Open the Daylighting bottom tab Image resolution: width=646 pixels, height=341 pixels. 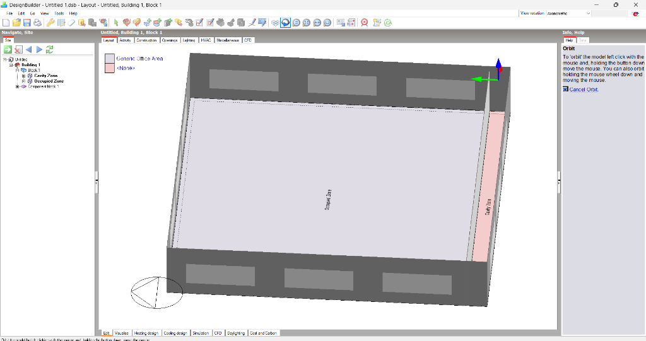[x=236, y=333]
